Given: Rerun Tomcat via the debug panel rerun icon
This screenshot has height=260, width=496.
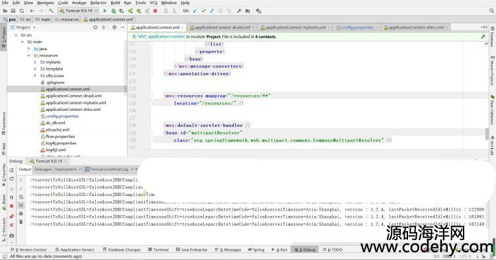Looking at the screenshot, I should (x=12, y=170).
